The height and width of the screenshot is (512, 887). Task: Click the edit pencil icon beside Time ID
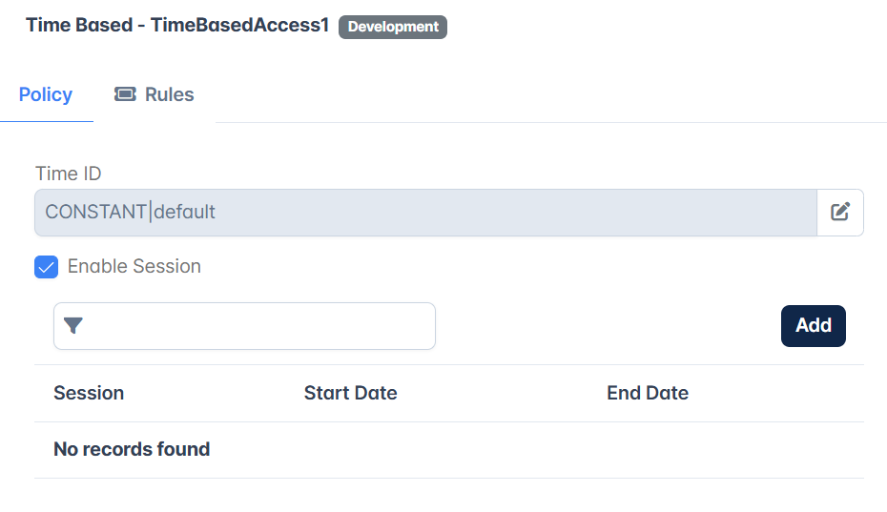click(x=840, y=213)
